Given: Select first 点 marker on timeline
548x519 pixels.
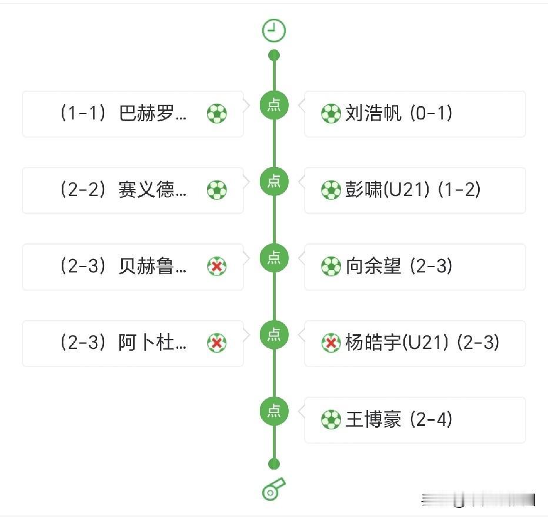Looking at the screenshot, I should pyautogui.click(x=274, y=105).
